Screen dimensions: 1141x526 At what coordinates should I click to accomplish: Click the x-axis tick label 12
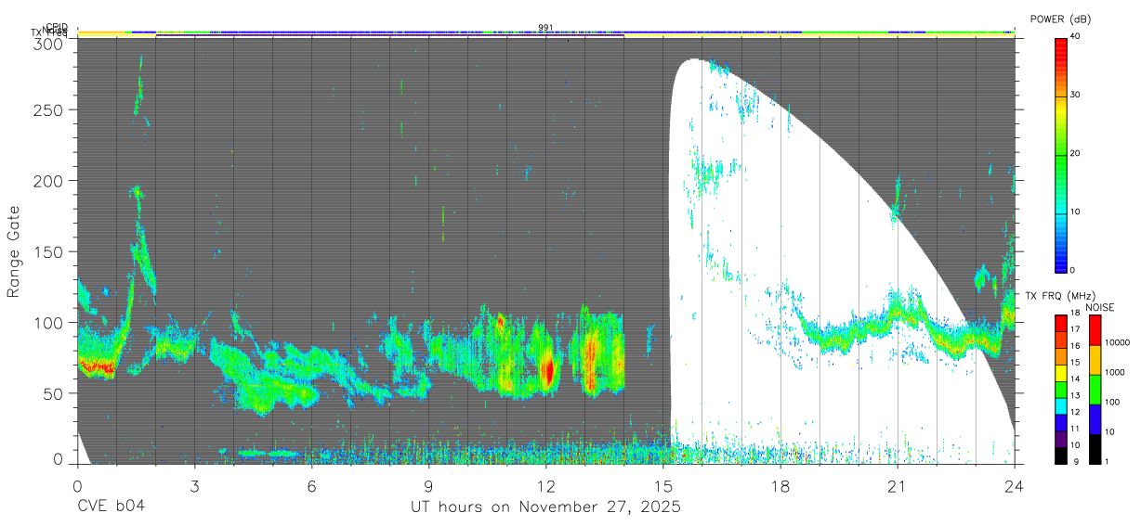click(x=546, y=485)
